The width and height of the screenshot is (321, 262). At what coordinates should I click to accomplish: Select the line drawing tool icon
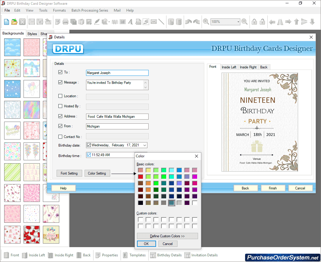pyautogui.click(x=161, y=22)
